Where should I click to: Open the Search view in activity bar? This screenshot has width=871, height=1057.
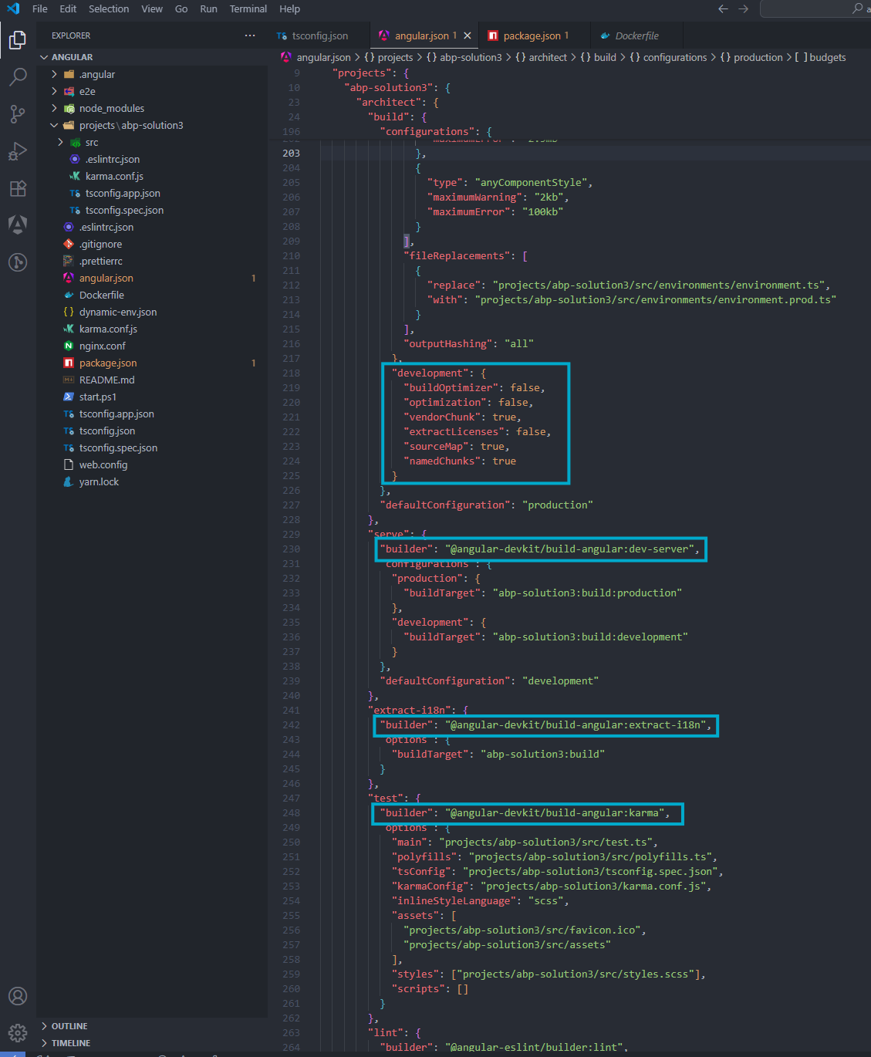tap(18, 76)
